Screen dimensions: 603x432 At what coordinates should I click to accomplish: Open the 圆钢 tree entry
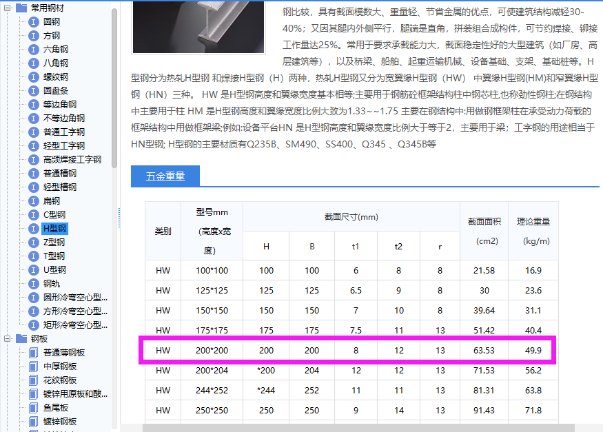[52, 22]
